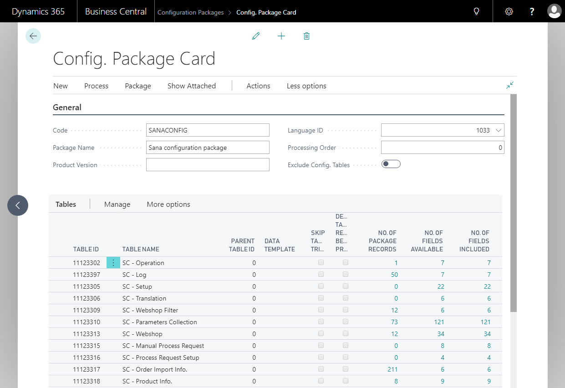Viewport: 565px width, 388px height.
Task: Click the trash delete icon
Action: (x=306, y=36)
